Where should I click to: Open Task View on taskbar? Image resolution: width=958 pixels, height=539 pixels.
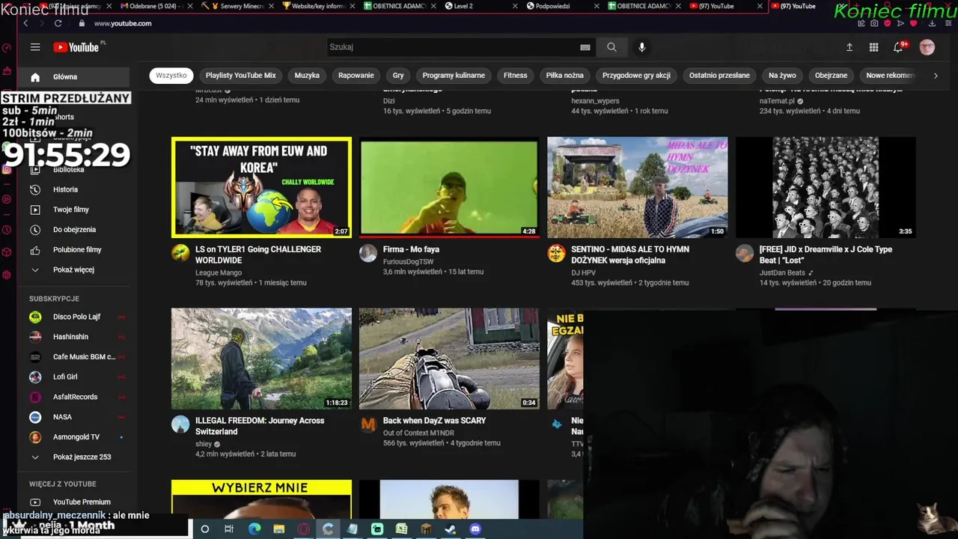(x=229, y=529)
